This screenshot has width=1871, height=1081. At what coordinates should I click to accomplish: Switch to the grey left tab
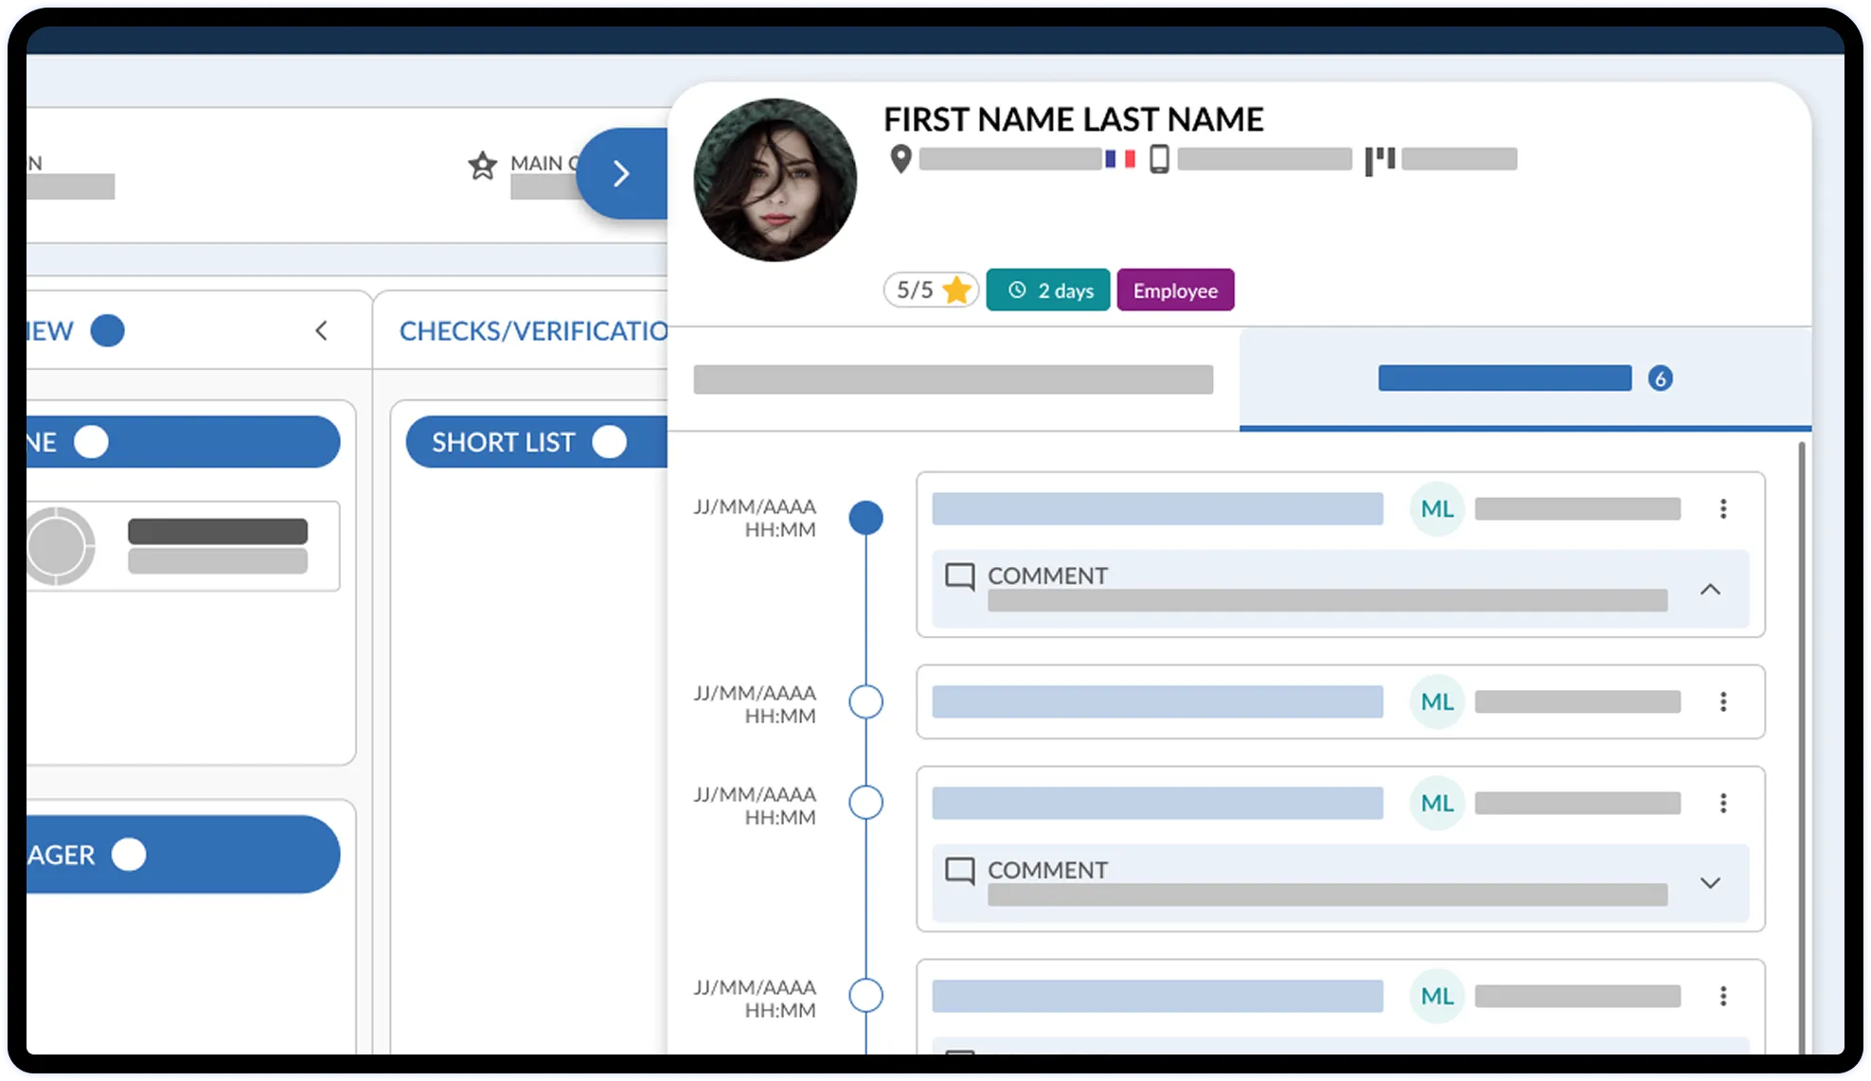point(953,380)
